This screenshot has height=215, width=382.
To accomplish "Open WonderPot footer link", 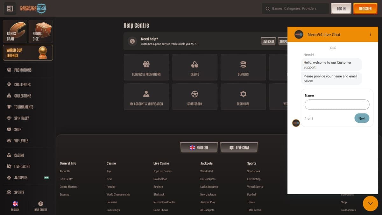I will (x=207, y=171).
